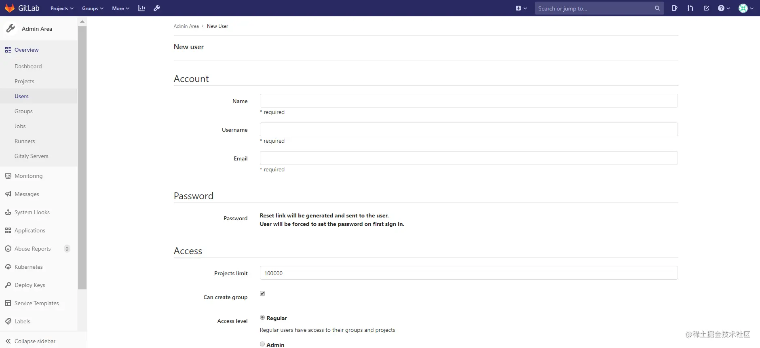Click the Labels tag icon
Screen dimensions: 760x348
[8, 321]
